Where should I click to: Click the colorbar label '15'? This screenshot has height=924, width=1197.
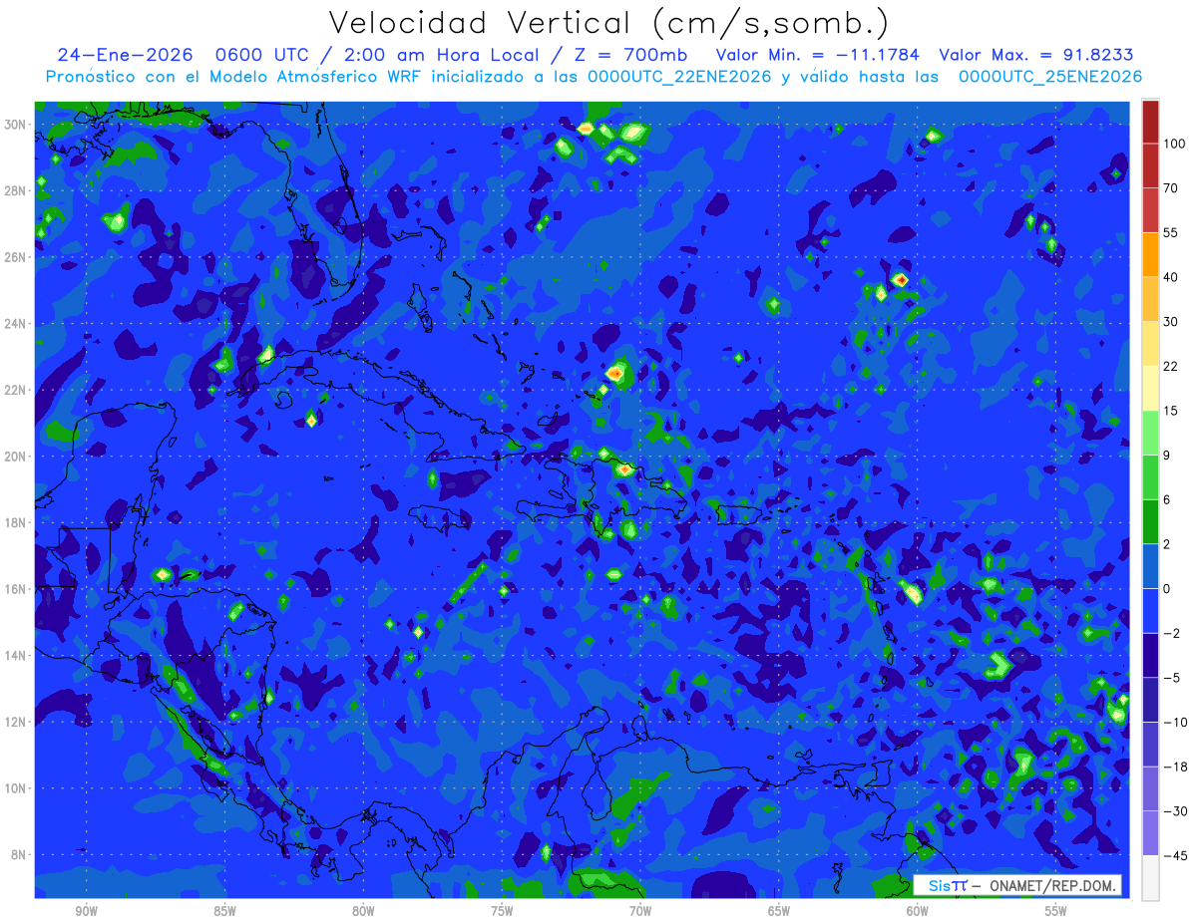(x=1170, y=411)
